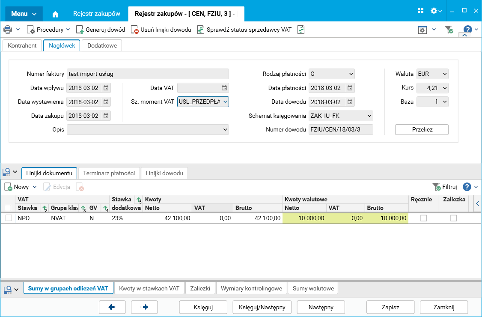The width and height of the screenshot is (482, 317).
Task: Switch to the Dodatkowe tab
Action: point(102,45)
